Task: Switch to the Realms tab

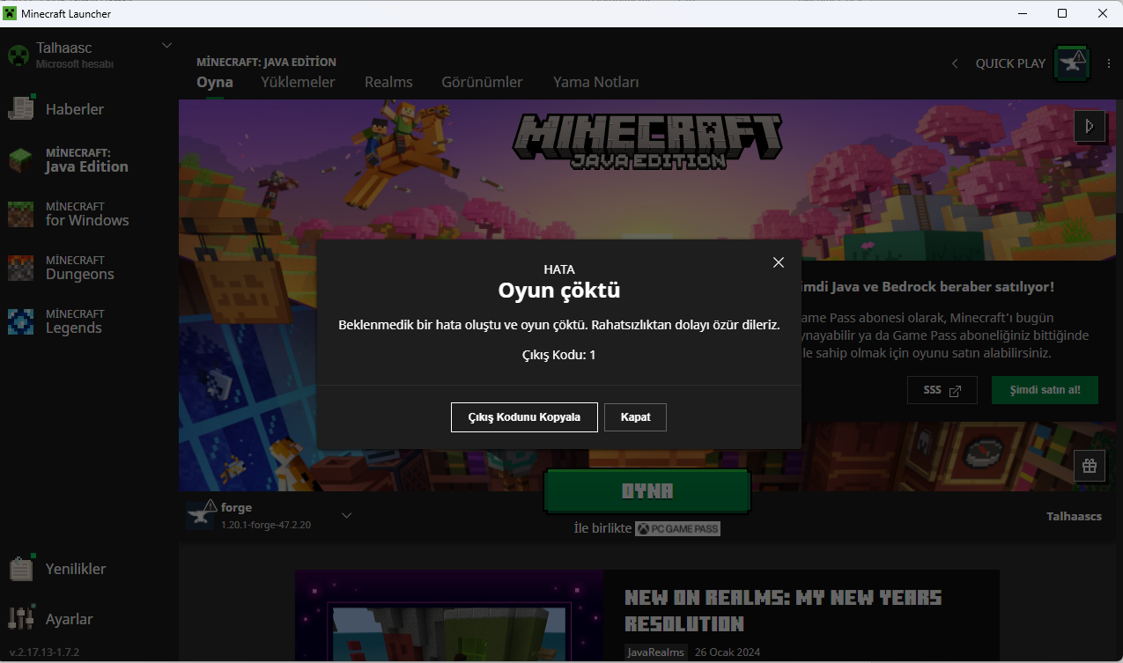Action: 388,82
